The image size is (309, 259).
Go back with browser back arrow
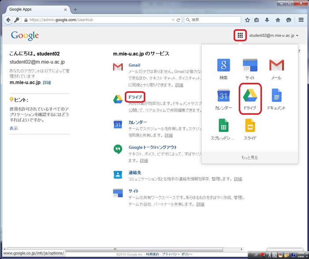pyautogui.click(x=8, y=20)
